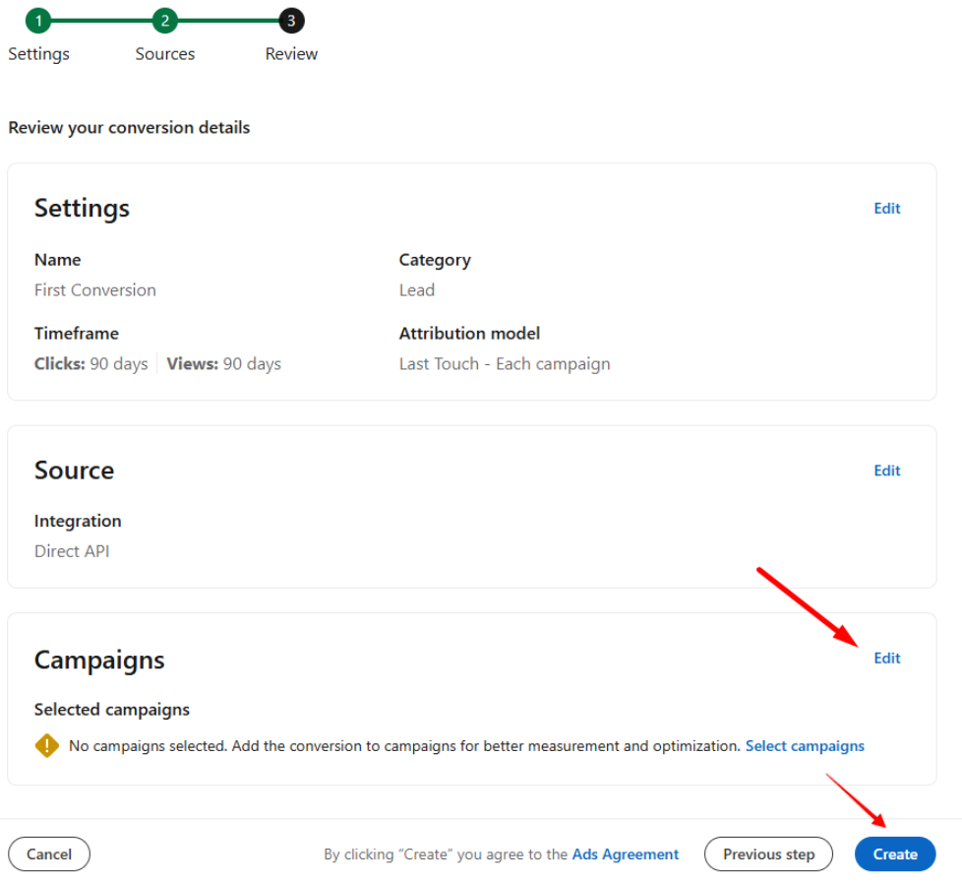Image resolution: width=962 pixels, height=884 pixels.
Task: Click the 'No campaigns selected' warning message
Action: tap(404, 746)
